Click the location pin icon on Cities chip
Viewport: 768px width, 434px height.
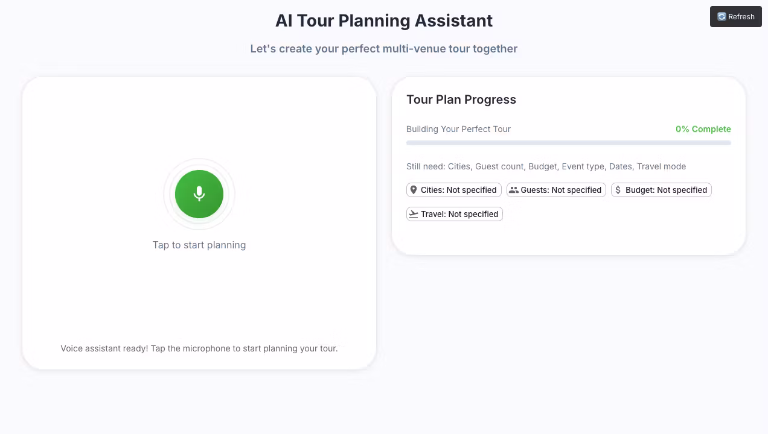click(414, 190)
